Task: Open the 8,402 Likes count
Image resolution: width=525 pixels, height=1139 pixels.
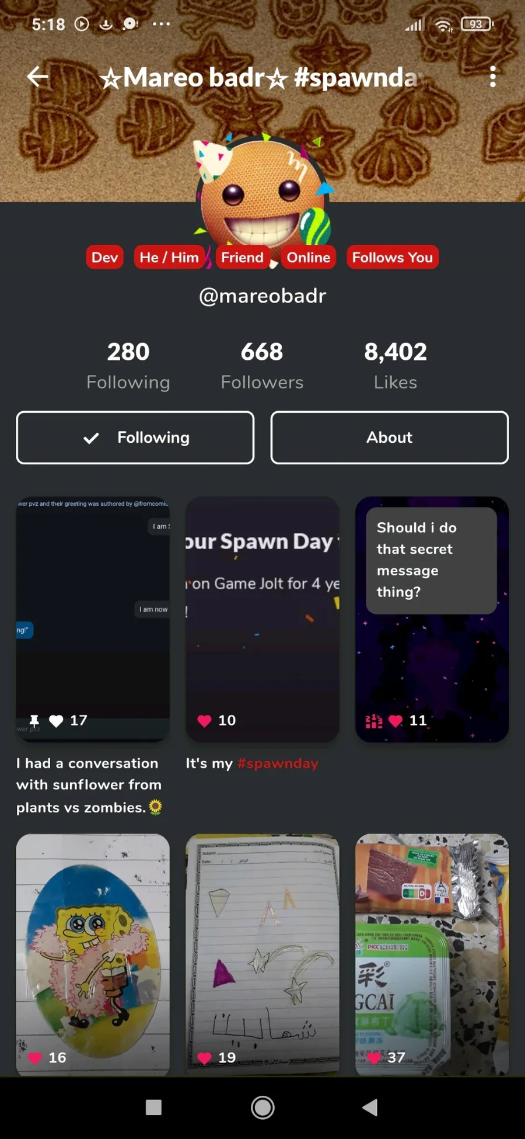Action: click(395, 366)
